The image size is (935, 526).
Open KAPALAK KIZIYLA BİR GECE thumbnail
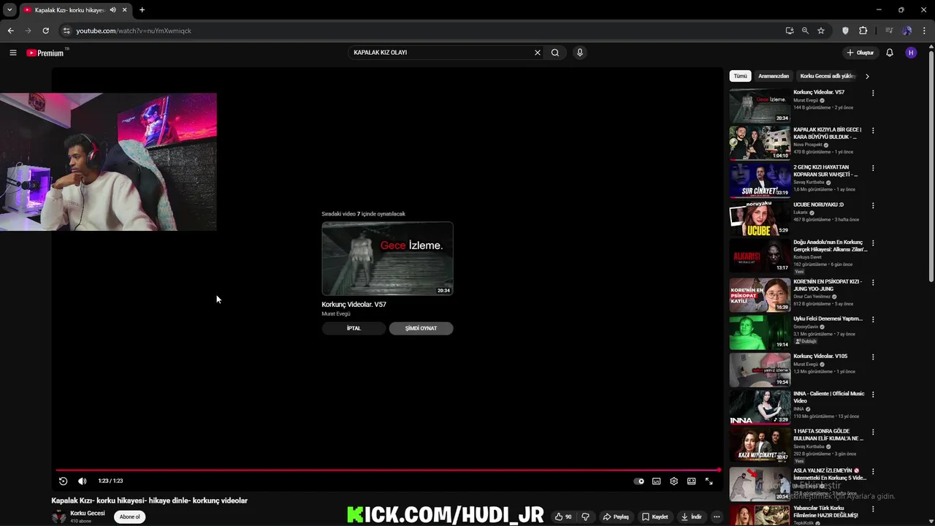760,143
